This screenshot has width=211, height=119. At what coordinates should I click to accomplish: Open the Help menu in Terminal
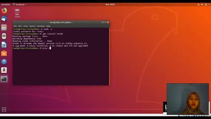pos(48,26)
